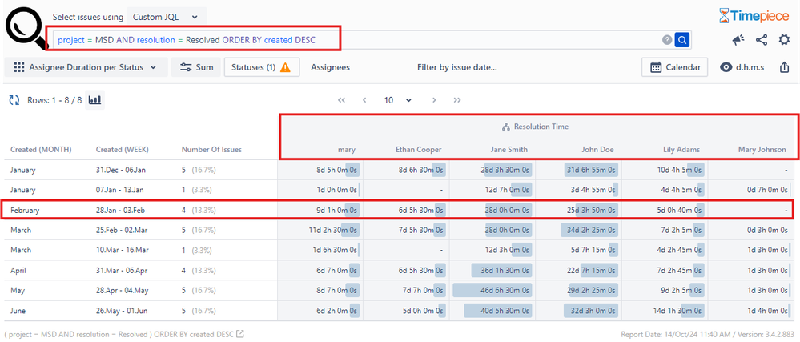Click the mary column header

pos(347,150)
